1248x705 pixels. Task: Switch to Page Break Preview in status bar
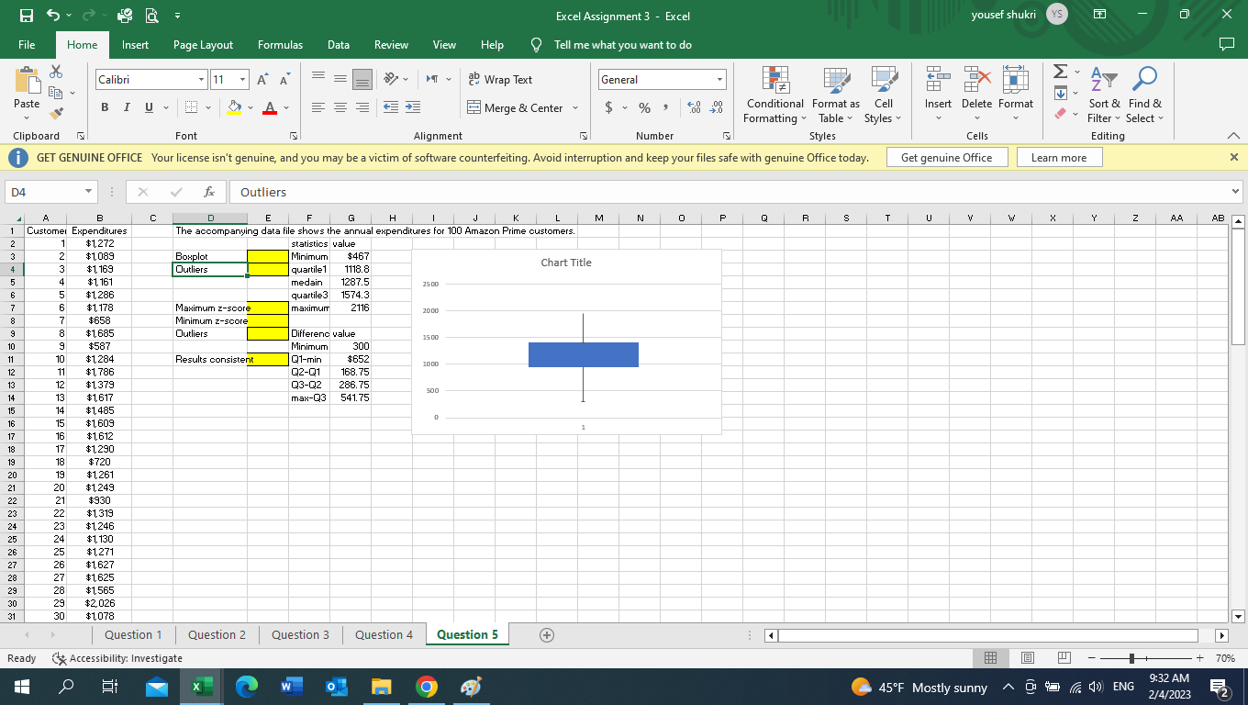(1064, 658)
